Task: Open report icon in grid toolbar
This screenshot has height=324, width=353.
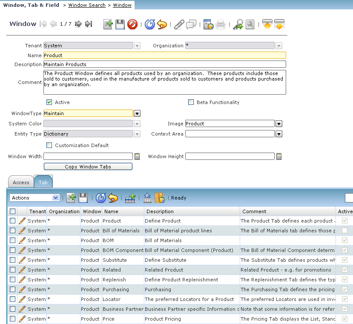Action: point(160,198)
